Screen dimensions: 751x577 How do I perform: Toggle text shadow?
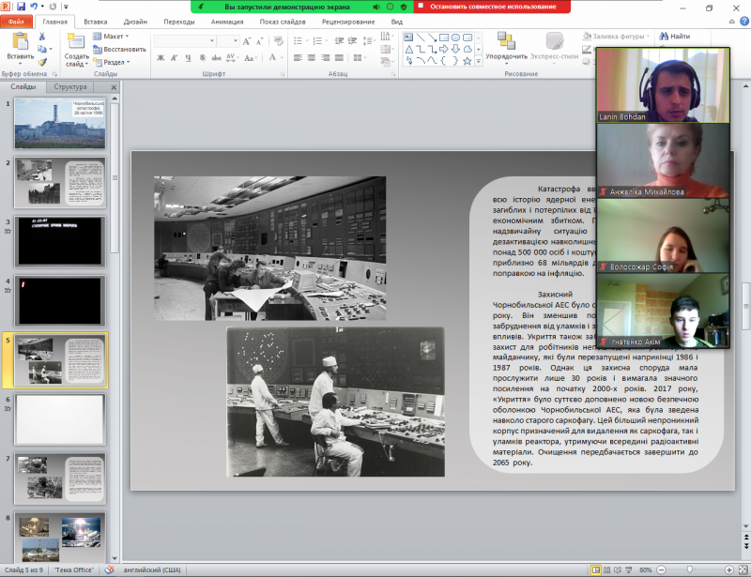[202, 58]
